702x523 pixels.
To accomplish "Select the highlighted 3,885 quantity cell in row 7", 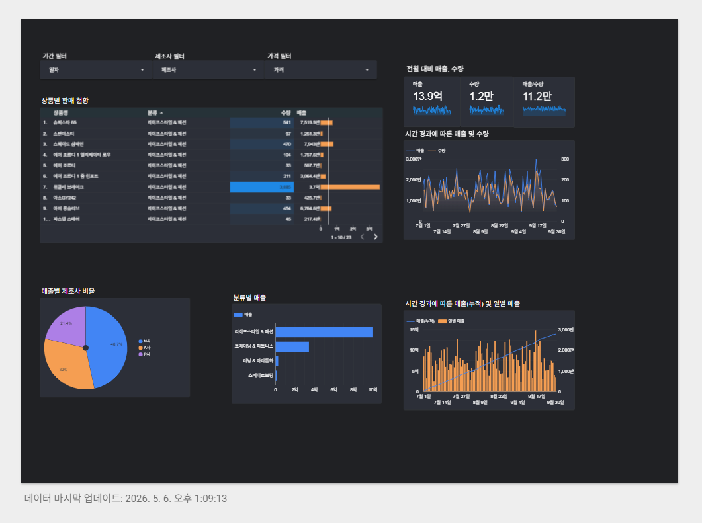I will pyautogui.click(x=262, y=187).
